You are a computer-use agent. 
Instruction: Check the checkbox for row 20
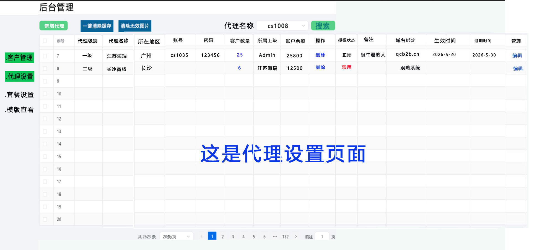[45, 219]
